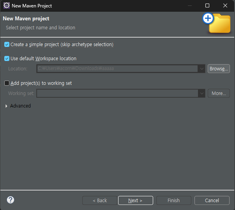Go to the Next > page
Image resolution: width=235 pixels, height=210 pixels.
coord(136,200)
